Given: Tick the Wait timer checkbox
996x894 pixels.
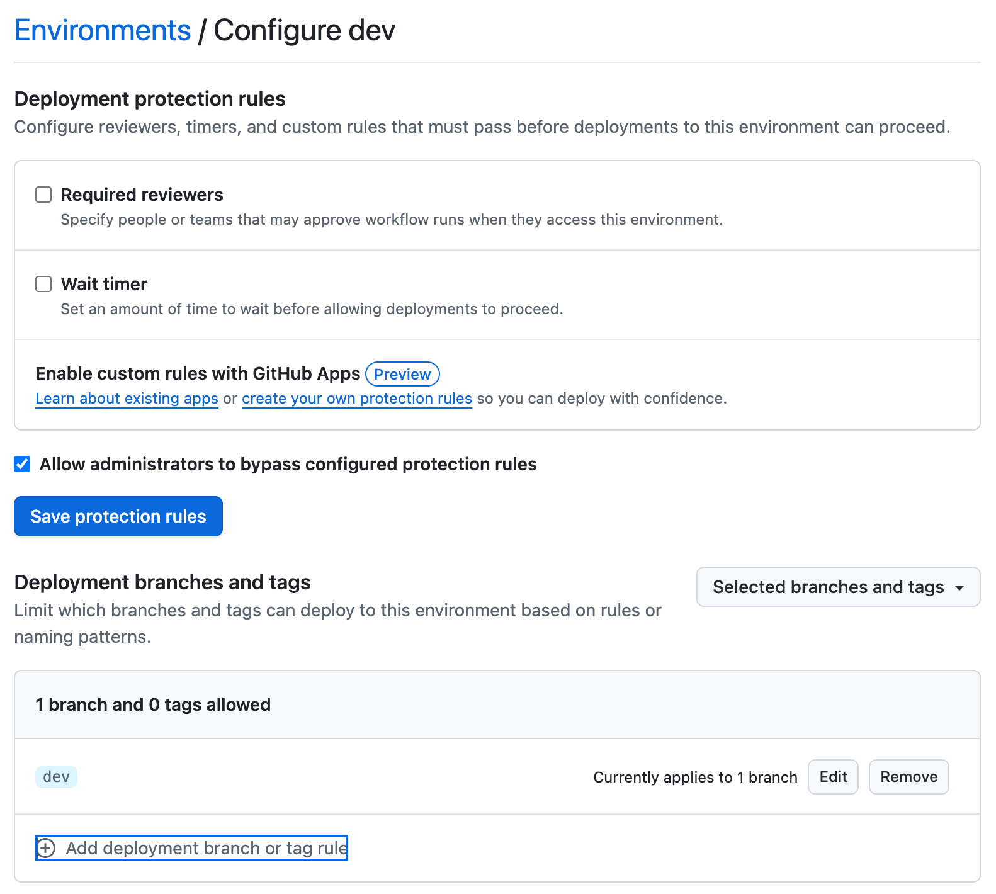Looking at the screenshot, I should tap(43, 284).
